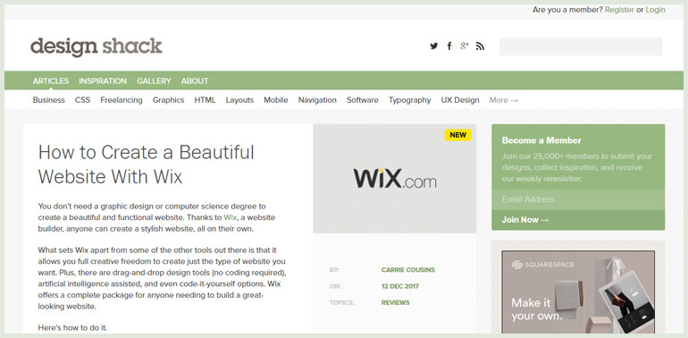Follow the green Wix link in the paragraph
Viewport: 688px width, 338px height.
230,217
